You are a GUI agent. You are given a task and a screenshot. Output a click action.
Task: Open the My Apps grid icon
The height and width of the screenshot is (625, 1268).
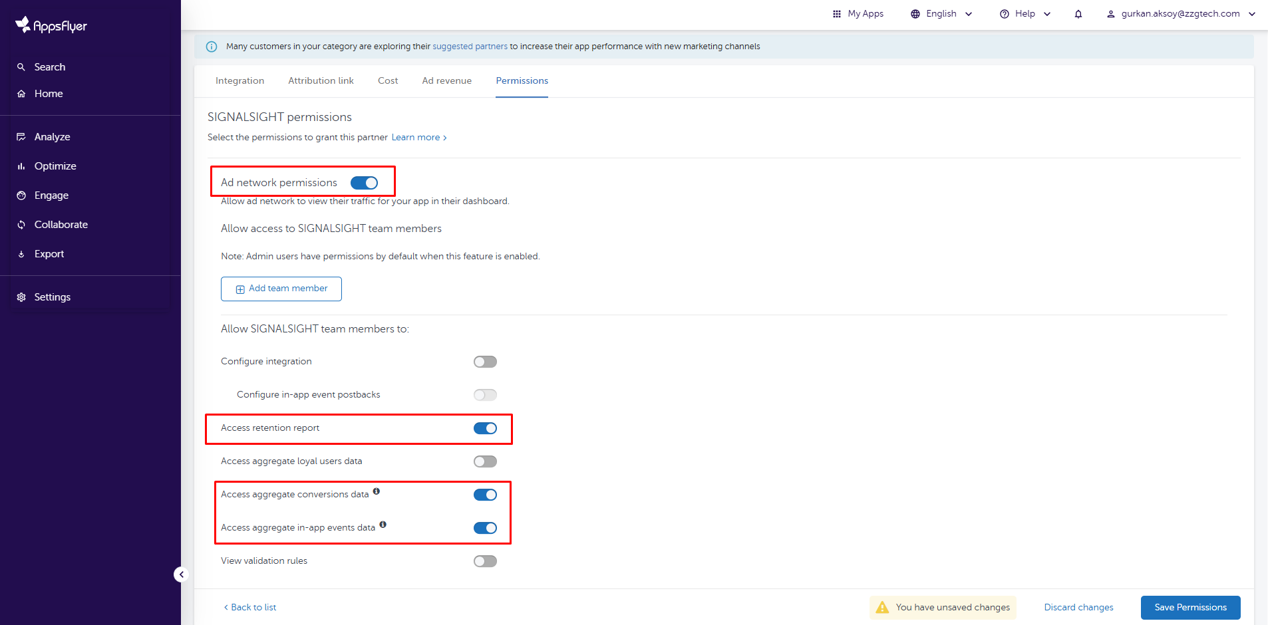pyautogui.click(x=837, y=14)
